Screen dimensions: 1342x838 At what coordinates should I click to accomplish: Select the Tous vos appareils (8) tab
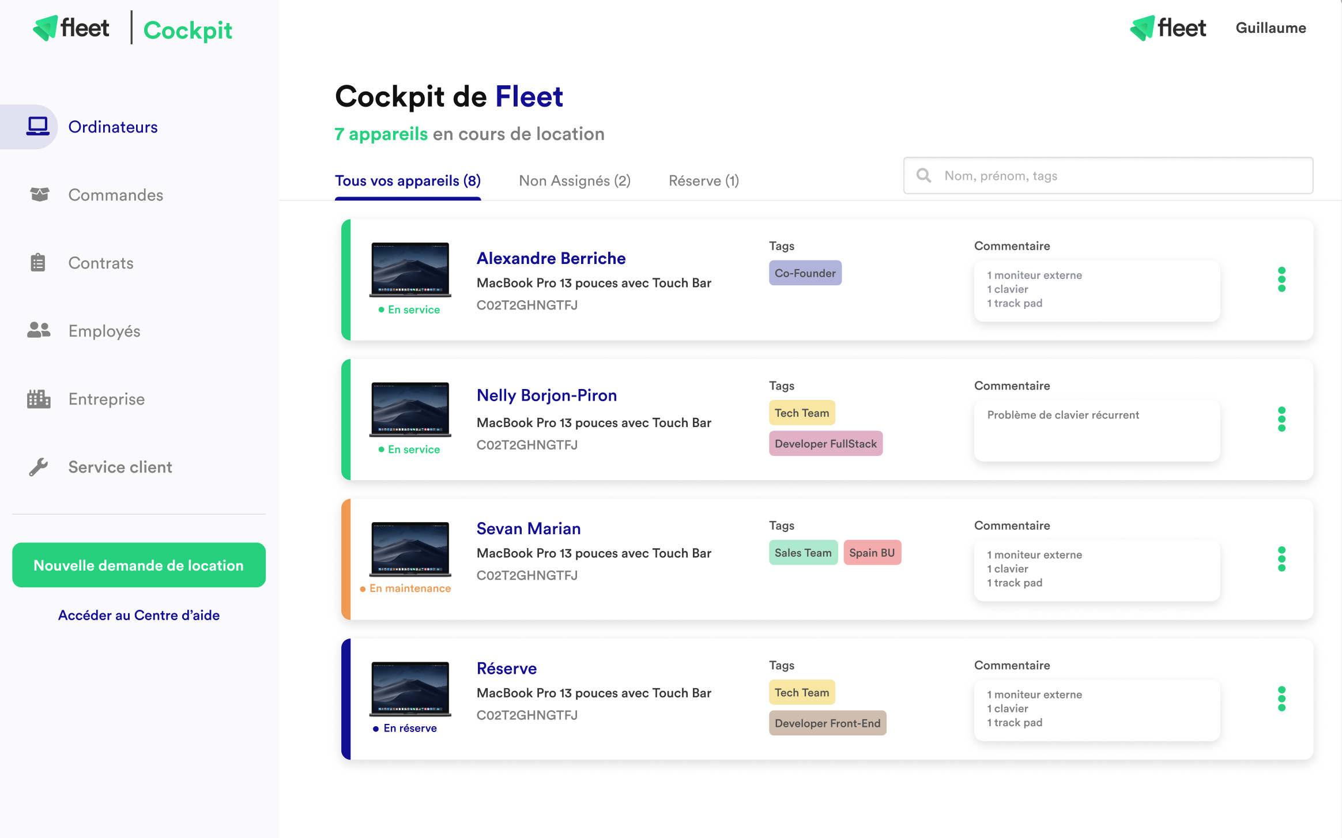(x=408, y=181)
